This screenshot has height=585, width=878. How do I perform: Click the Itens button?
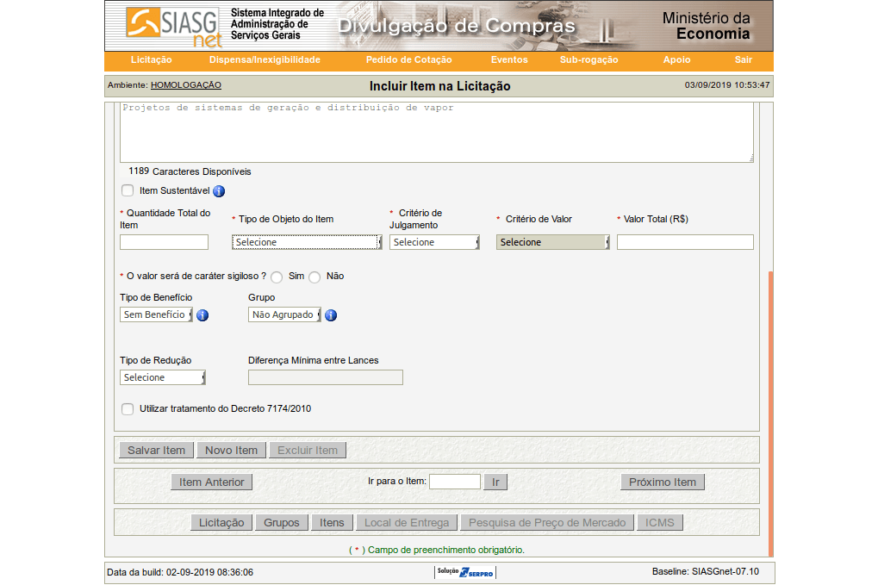coord(332,522)
